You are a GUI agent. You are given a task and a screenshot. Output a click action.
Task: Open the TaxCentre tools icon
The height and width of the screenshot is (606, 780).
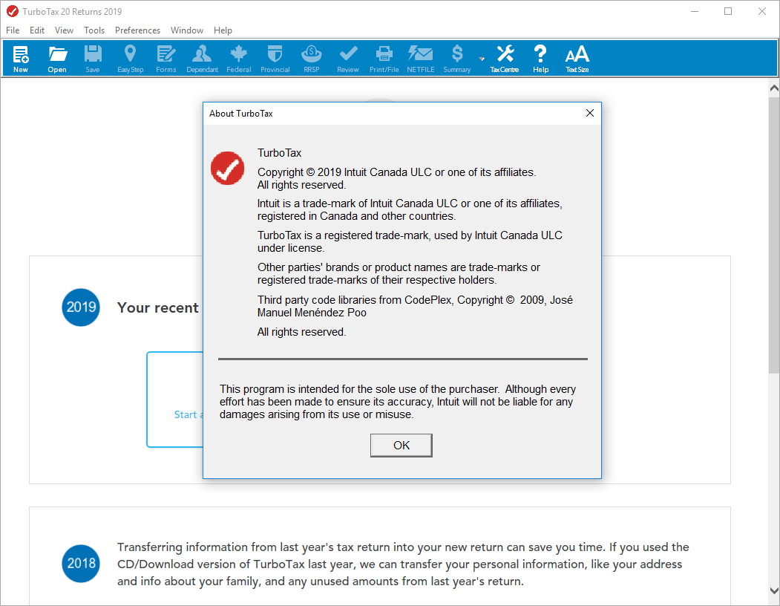point(505,59)
